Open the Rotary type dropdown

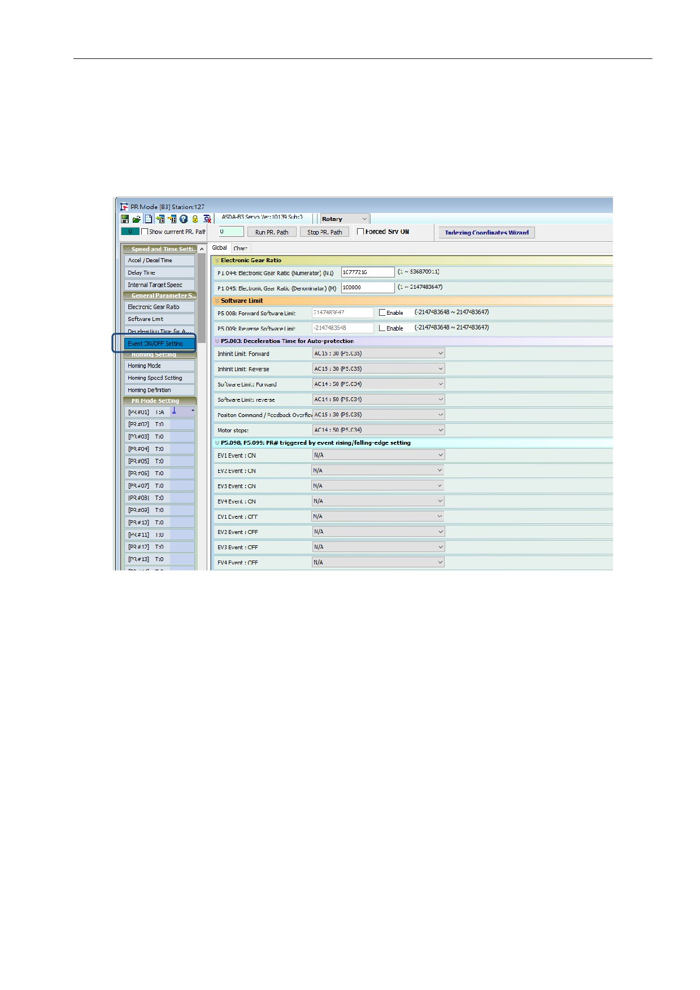tap(345, 219)
